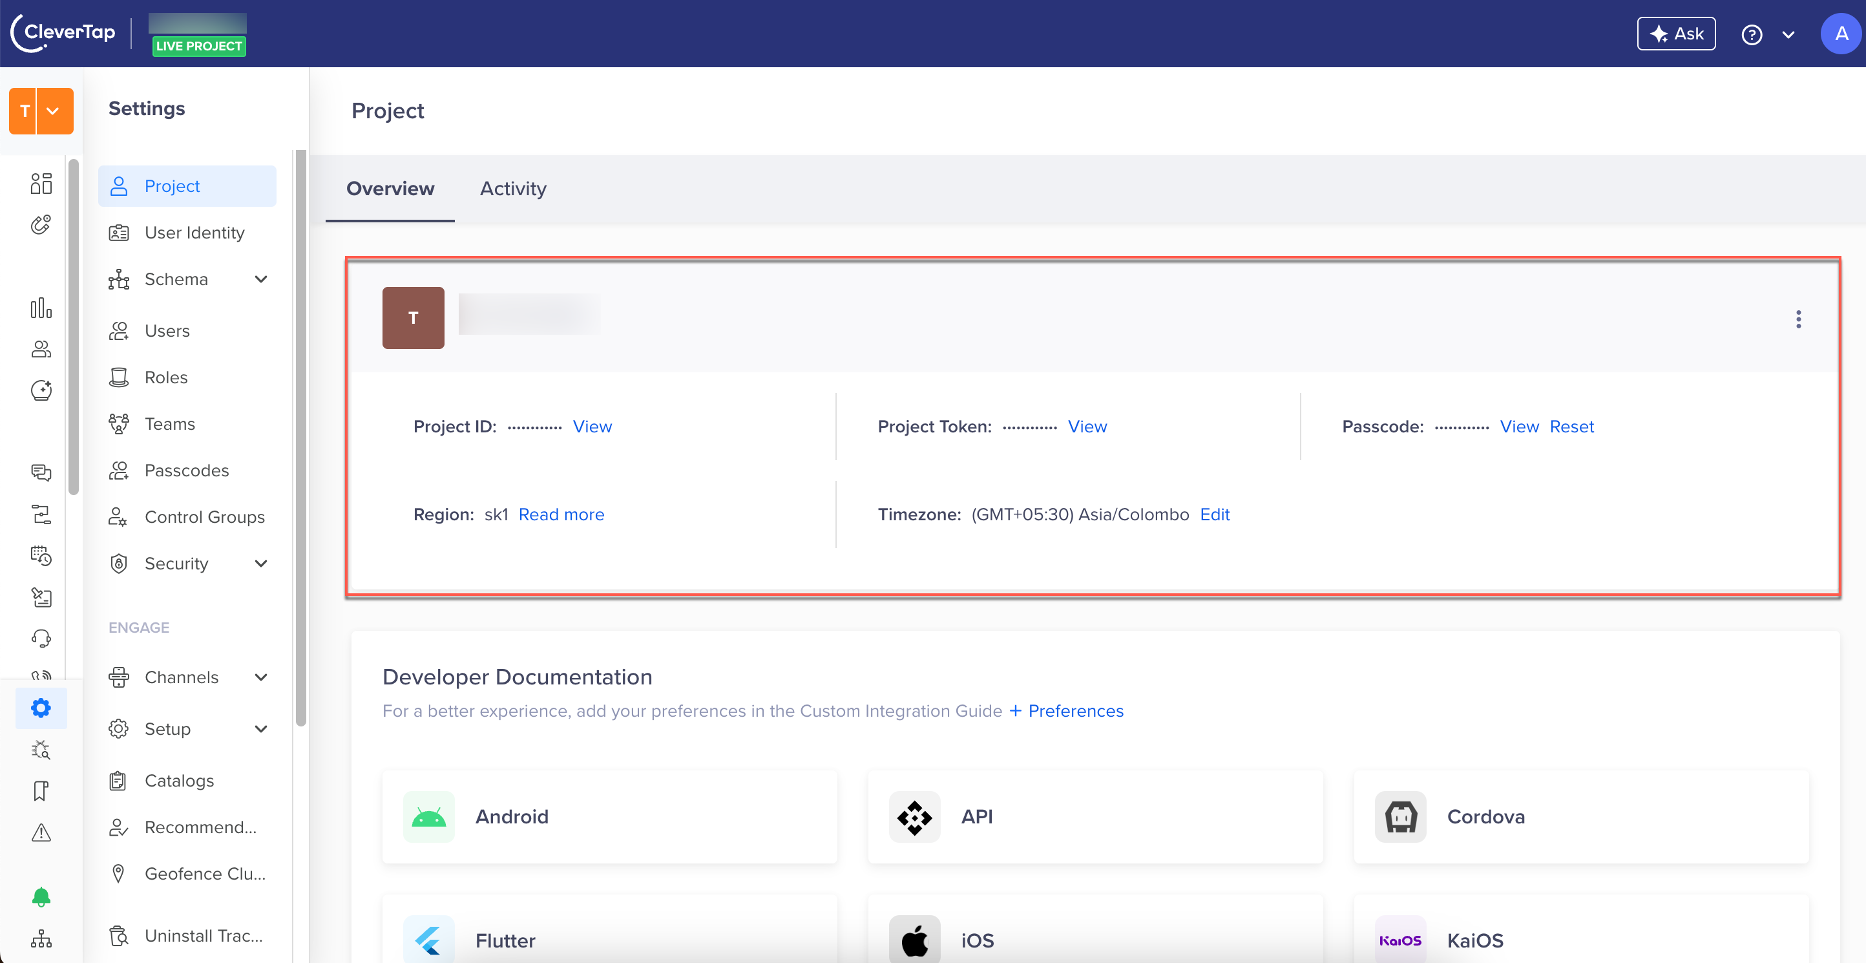Open the Recommendations settings item
Image resolution: width=1866 pixels, height=963 pixels.
(x=187, y=827)
